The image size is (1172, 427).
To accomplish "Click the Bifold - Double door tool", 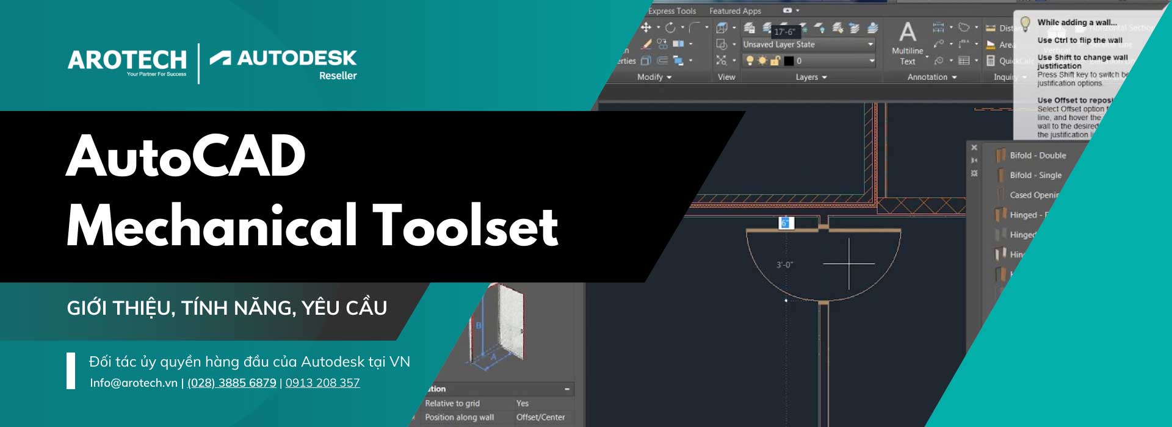I will pyautogui.click(x=1032, y=156).
